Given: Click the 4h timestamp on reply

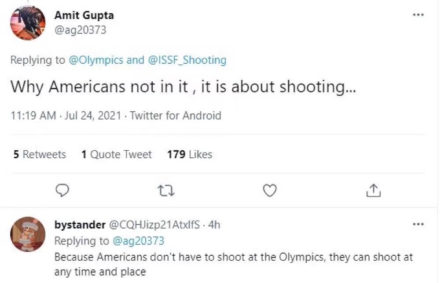Looking at the screenshot, I should tap(214, 225).
